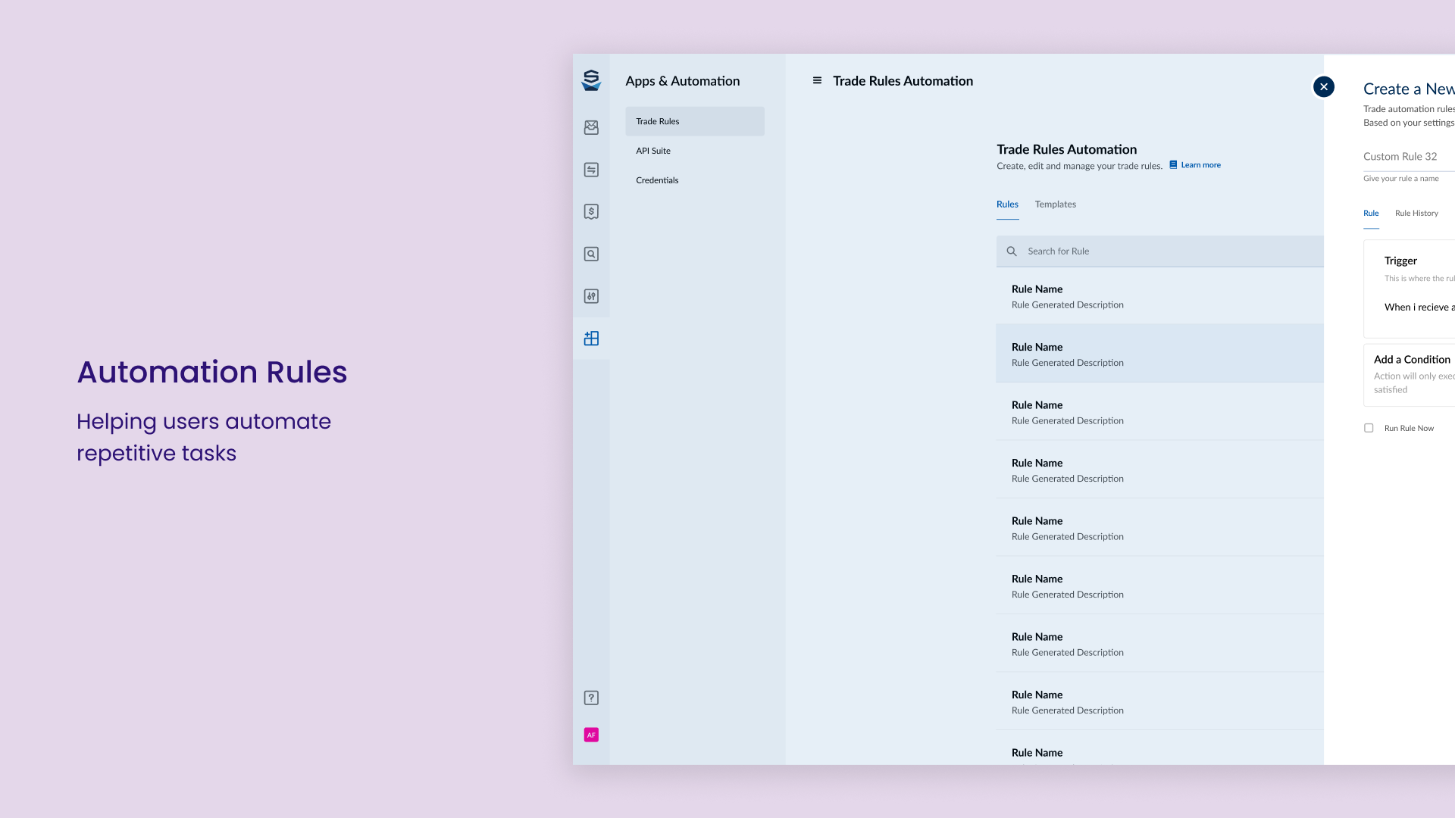Click the Learn more link
This screenshot has width=1455, height=818.
[x=1200, y=165]
